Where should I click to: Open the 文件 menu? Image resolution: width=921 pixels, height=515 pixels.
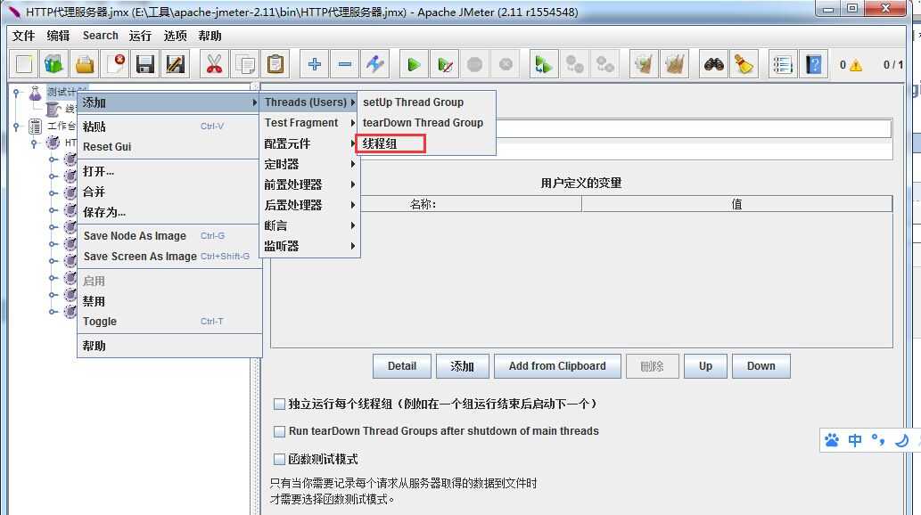(x=23, y=36)
